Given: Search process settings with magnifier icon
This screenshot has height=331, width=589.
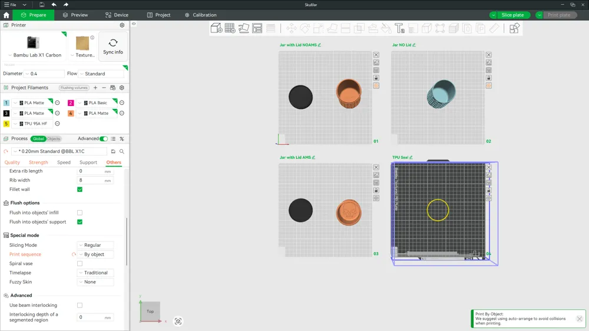Looking at the screenshot, I should coord(122,151).
